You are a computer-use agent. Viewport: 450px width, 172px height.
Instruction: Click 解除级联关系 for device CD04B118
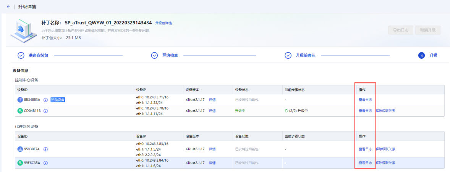(x=385, y=111)
